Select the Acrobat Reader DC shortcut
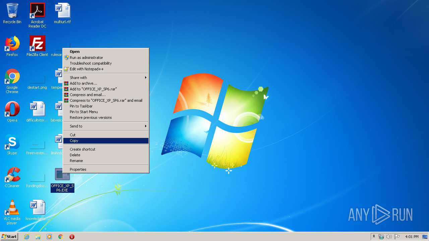This screenshot has width=429, height=241. [x=37, y=15]
